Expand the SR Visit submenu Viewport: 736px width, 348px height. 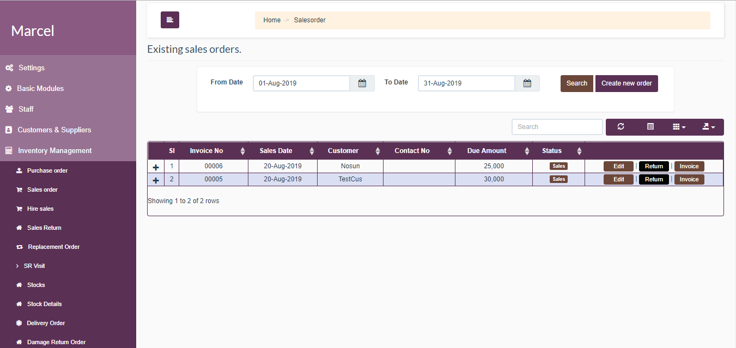click(x=35, y=265)
